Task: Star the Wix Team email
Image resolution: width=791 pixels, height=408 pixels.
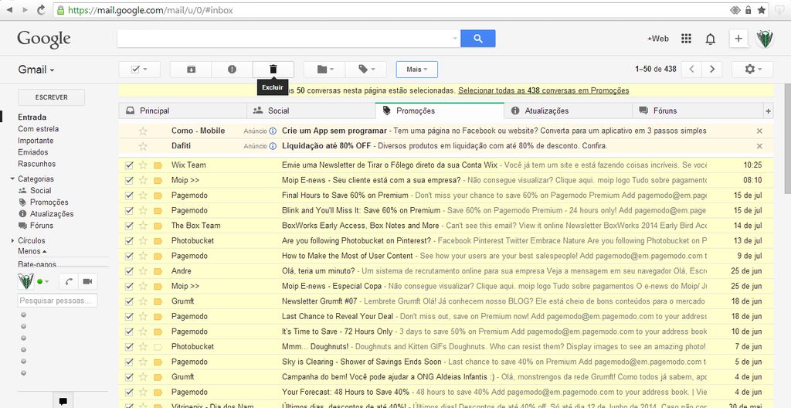Action: [x=143, y=165]
